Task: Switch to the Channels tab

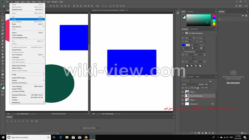Action: click(191, 77)
